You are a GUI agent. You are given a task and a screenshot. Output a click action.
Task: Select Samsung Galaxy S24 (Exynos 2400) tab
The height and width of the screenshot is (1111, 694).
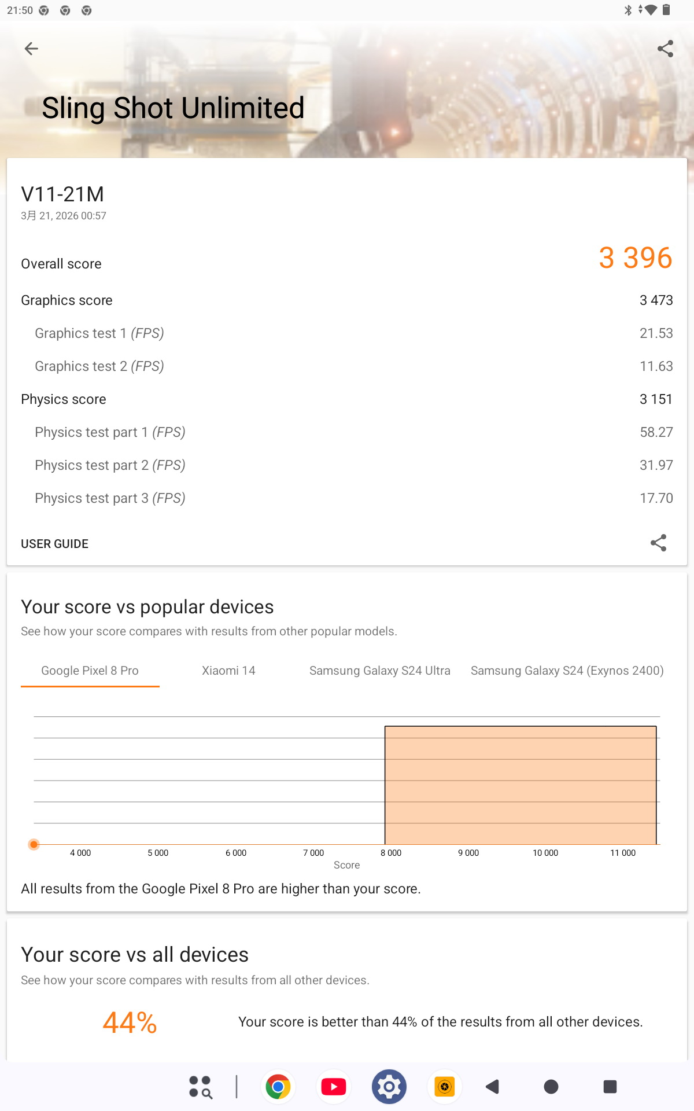click(x=567, y=671)
